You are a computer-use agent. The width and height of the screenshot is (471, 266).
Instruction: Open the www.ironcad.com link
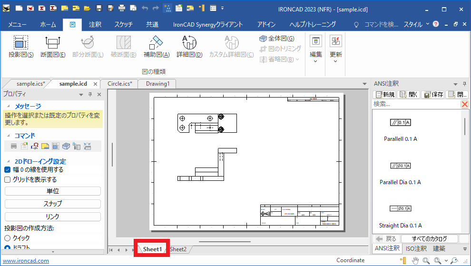[26, 260]
